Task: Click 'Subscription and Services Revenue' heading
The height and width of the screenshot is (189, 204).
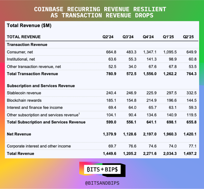Action: click(x=41, y=86)
